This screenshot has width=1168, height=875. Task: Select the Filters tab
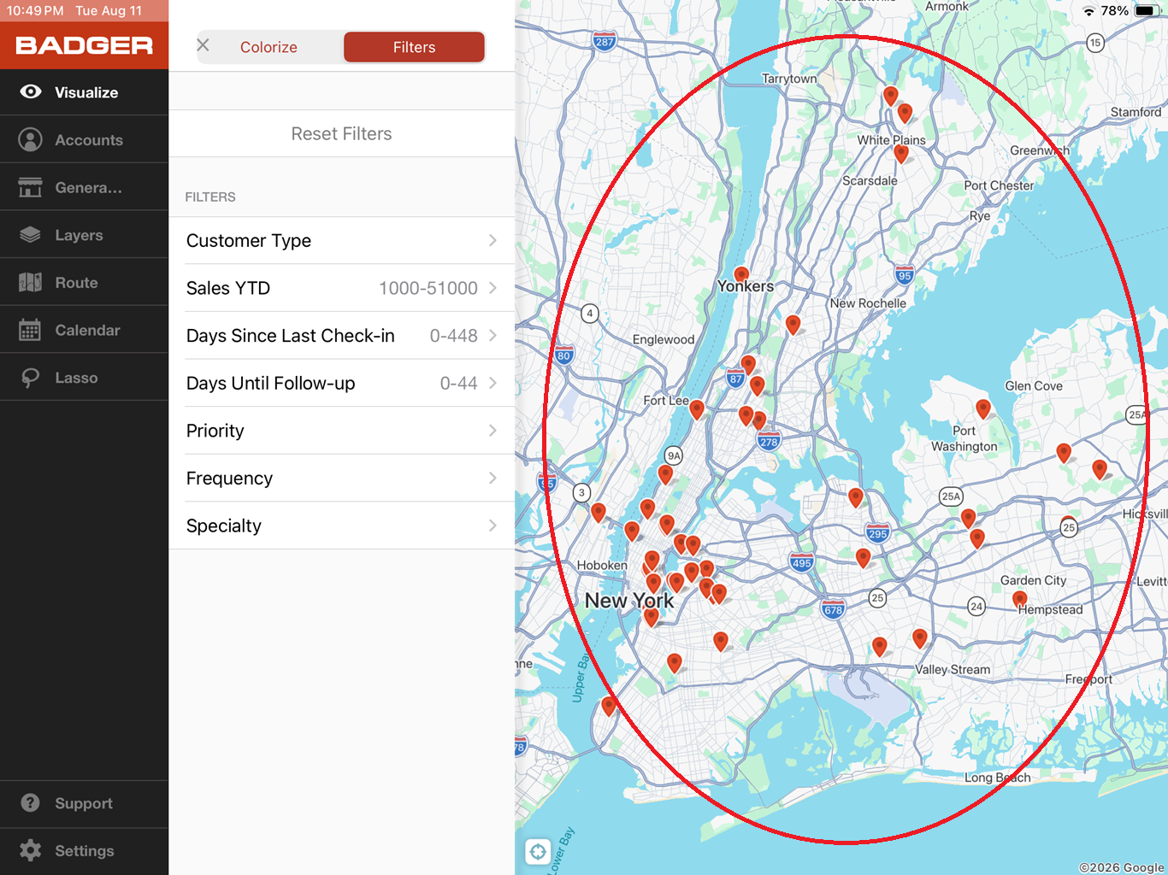click(x=414, y=47)
